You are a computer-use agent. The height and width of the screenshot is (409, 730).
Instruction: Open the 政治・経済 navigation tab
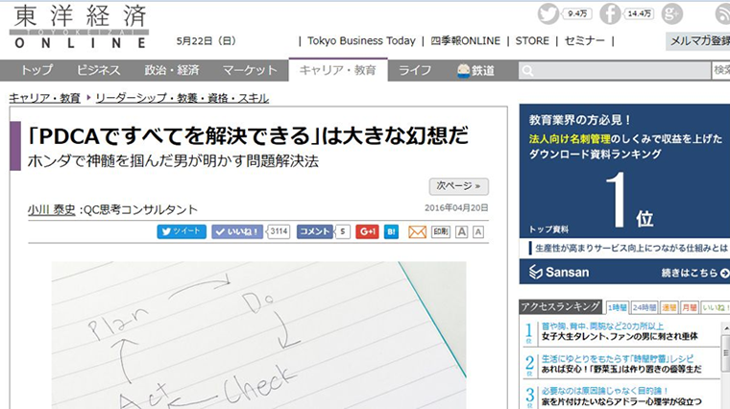(171, 70)
